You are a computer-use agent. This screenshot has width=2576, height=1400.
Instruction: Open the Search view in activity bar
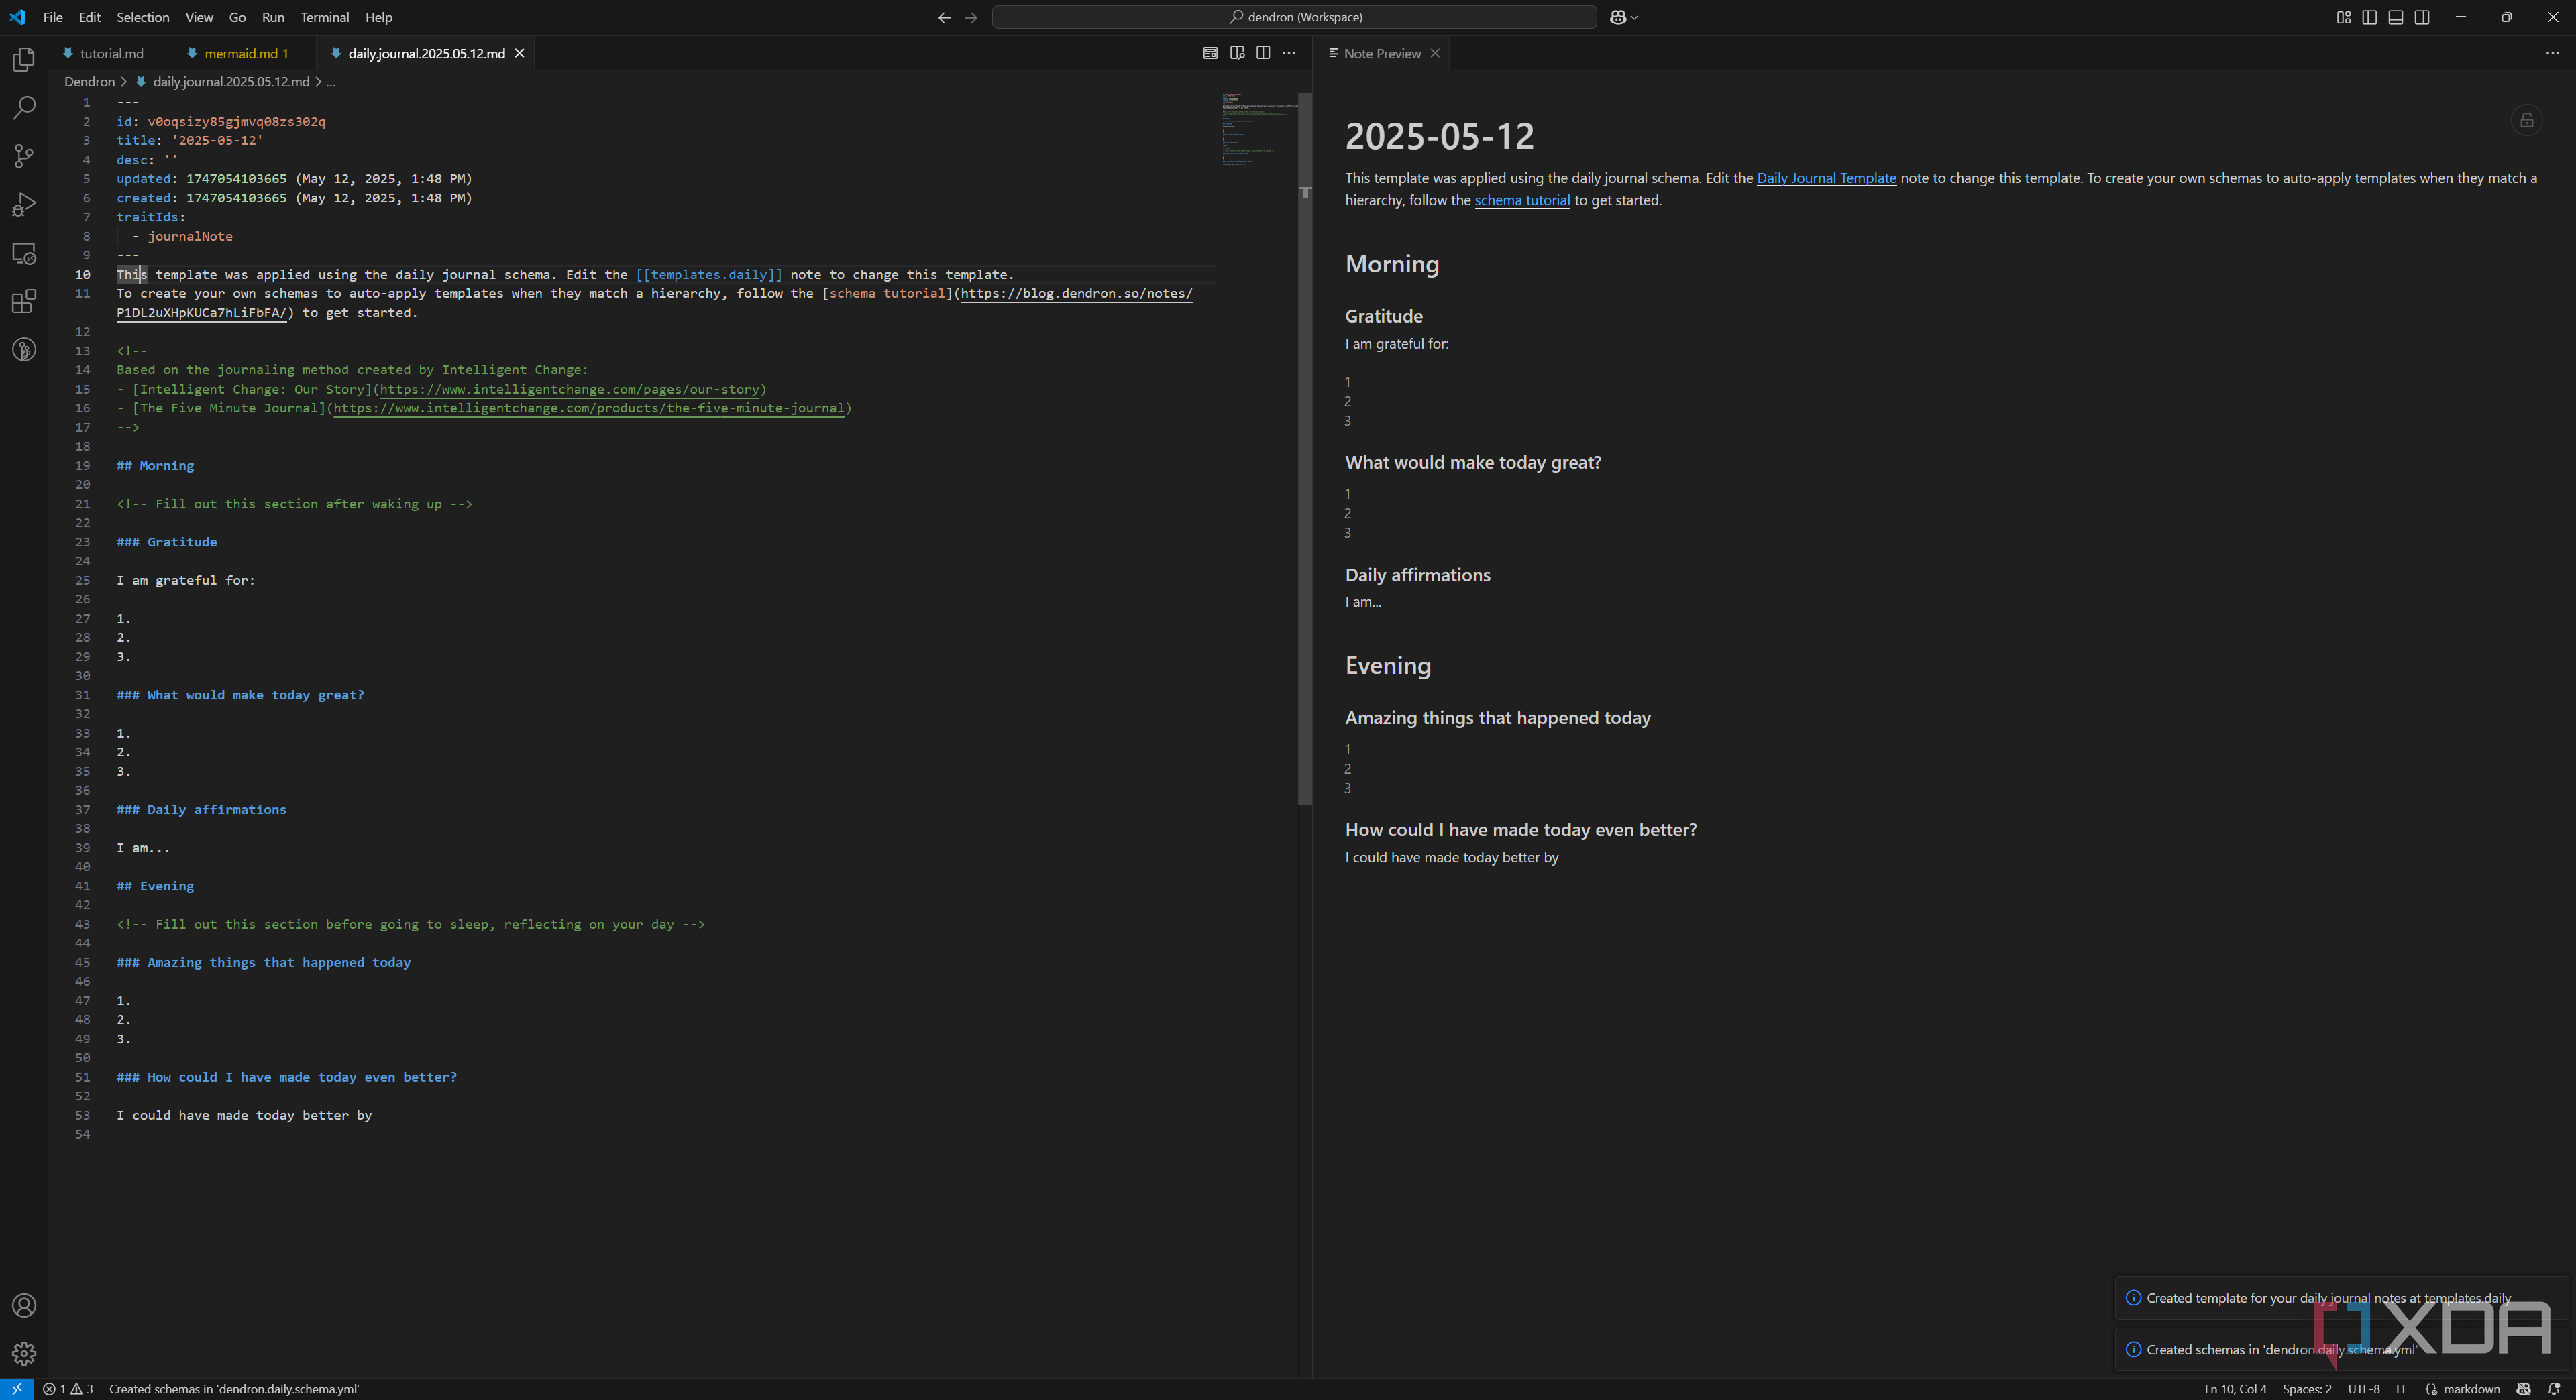pos(24,108)
